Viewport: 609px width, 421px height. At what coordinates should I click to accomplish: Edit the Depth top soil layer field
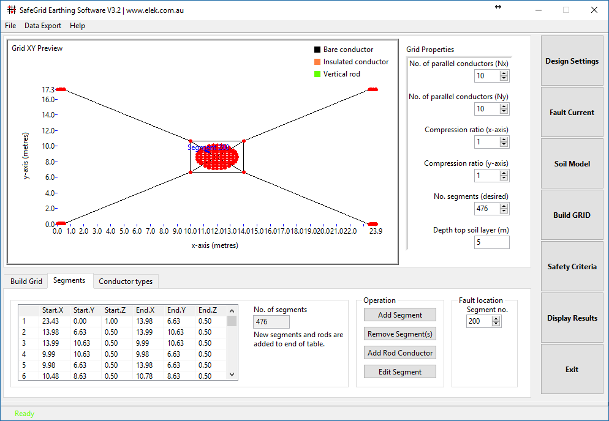(x=491, y=242)
